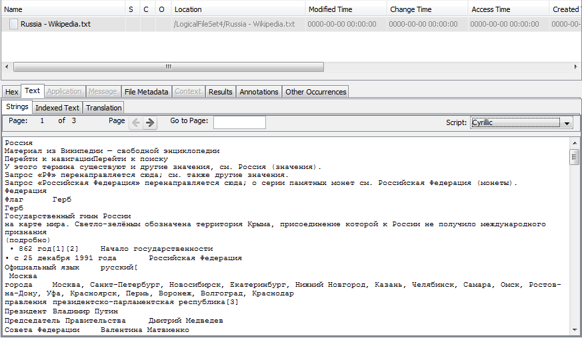Click the line 'Государственный гимн России'
The image size is (582, 338).
coord(67,216)
